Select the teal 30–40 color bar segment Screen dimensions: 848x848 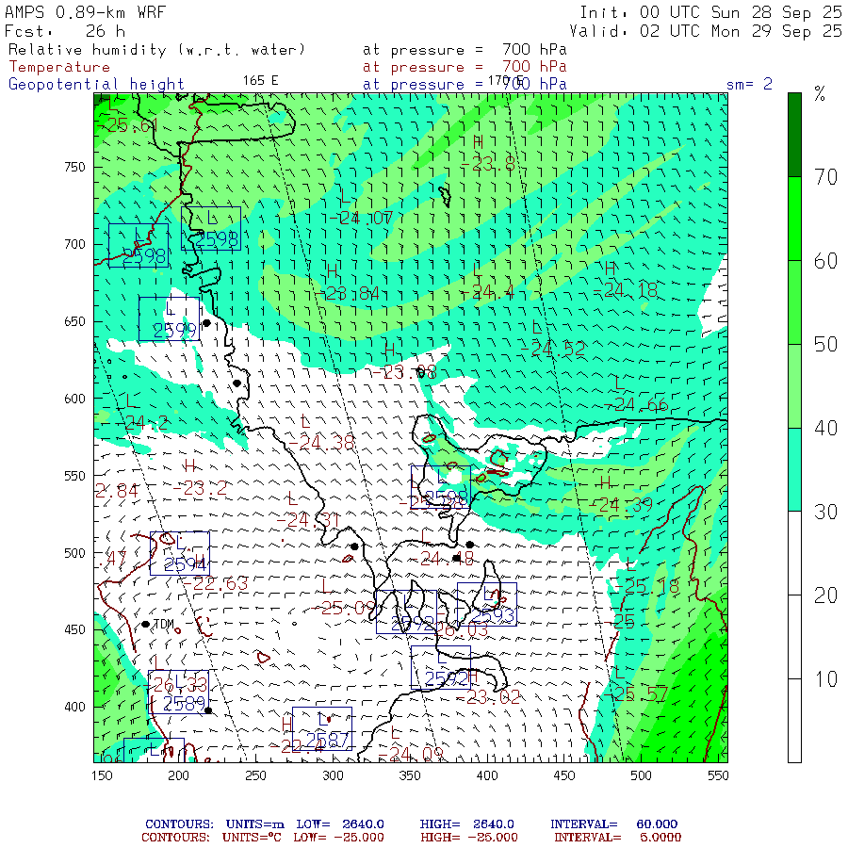click(794, 469)
